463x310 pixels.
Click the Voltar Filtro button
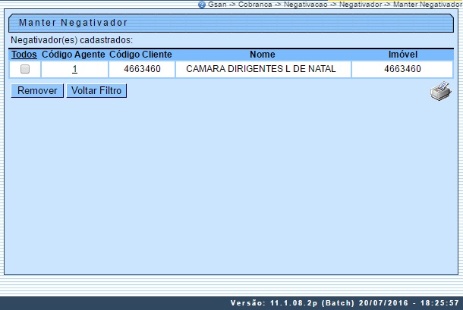tap(96, 90)
